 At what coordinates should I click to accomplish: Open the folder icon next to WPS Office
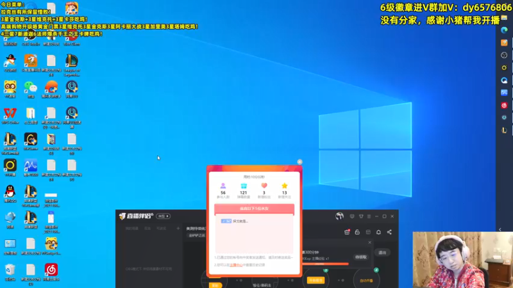point(31,116)
